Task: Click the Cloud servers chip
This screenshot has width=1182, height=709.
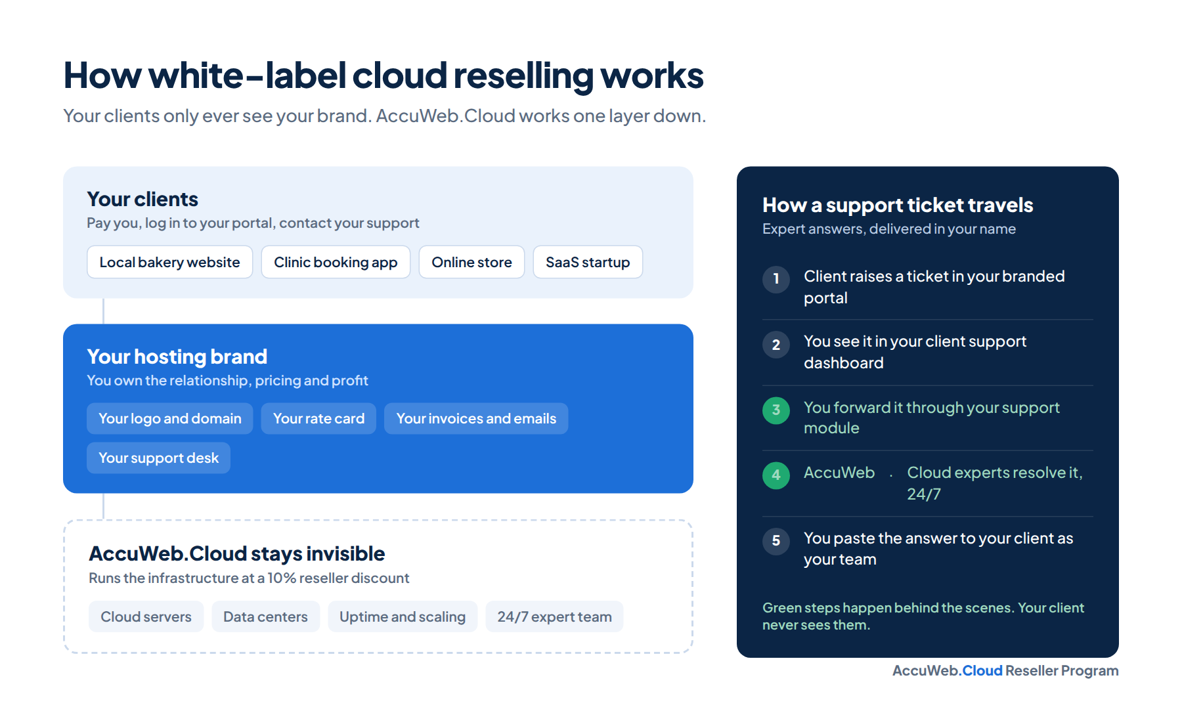Action: [146, 616]
